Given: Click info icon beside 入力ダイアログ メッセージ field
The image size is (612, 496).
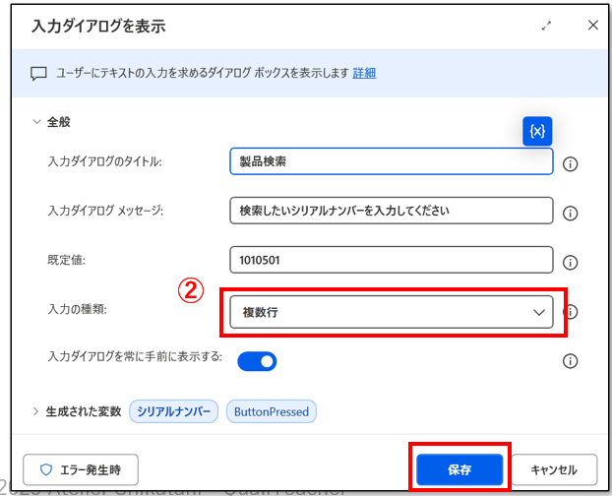Looking at the screenshot, I should point(570,214).
